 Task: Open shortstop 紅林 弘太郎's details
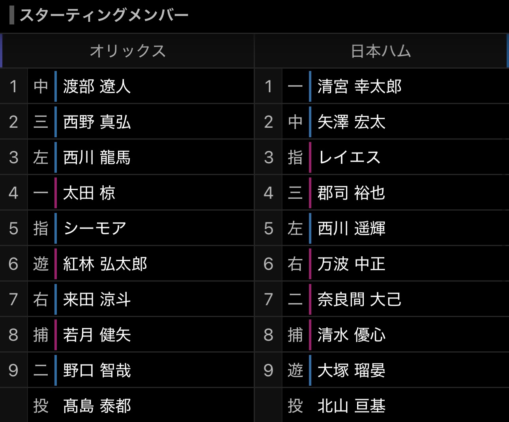coord(105,264)
